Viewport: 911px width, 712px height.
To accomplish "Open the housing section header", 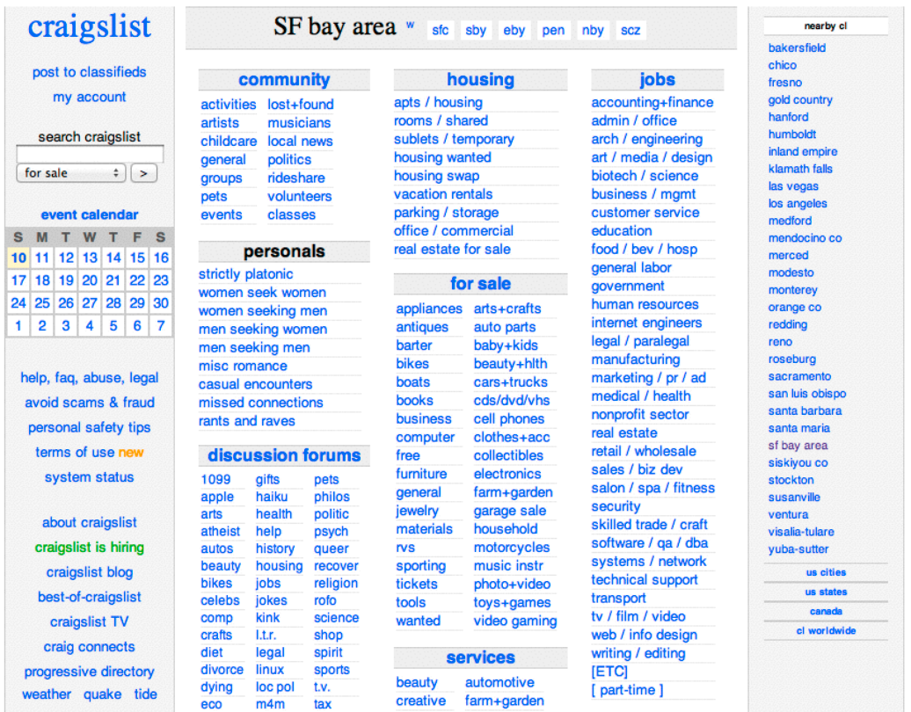I will (480, 80).
